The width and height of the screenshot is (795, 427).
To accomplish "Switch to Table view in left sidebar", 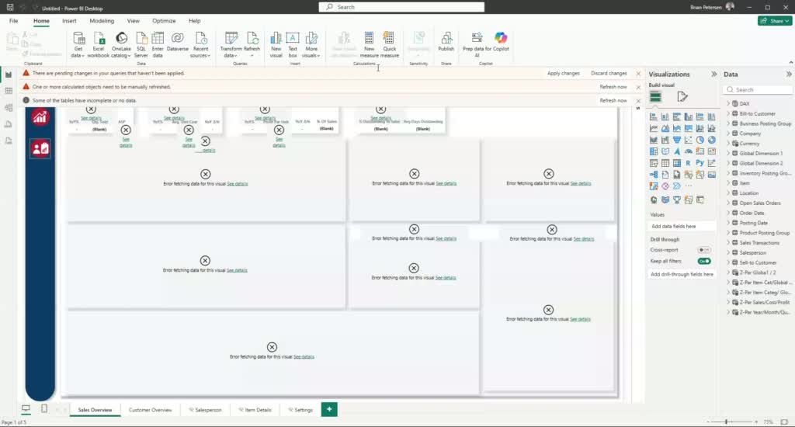I will (x=9, y=91).
